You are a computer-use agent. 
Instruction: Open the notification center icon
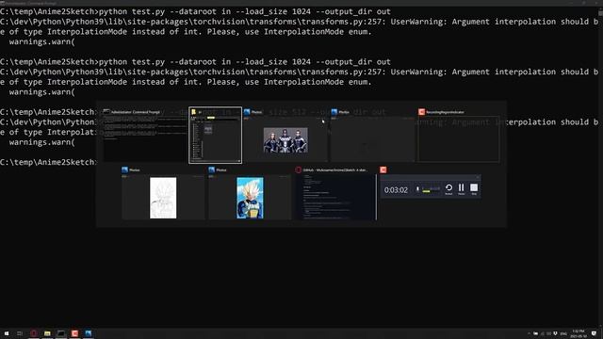(x=594, y=333)
